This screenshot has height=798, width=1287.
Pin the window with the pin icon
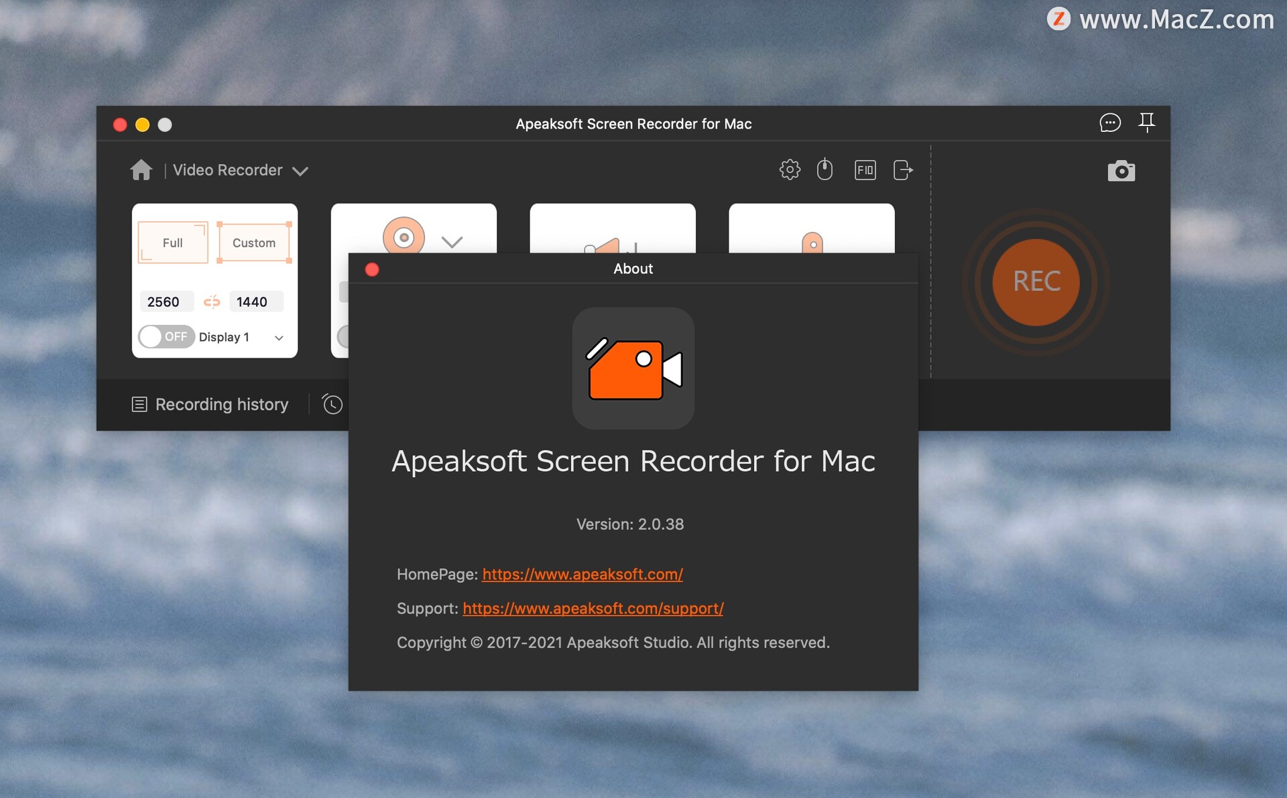coord(1147,123)
